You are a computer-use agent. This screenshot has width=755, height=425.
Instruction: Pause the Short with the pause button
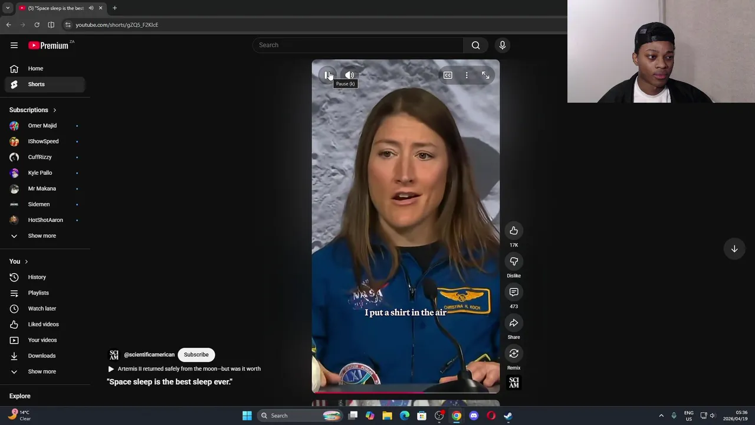327,75
